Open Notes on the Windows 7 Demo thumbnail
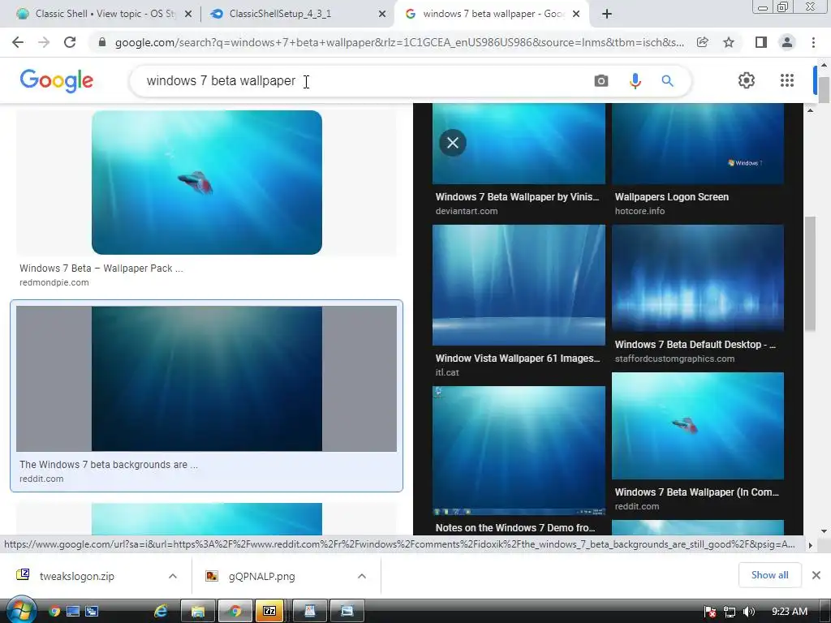 [x=519, y=450]
